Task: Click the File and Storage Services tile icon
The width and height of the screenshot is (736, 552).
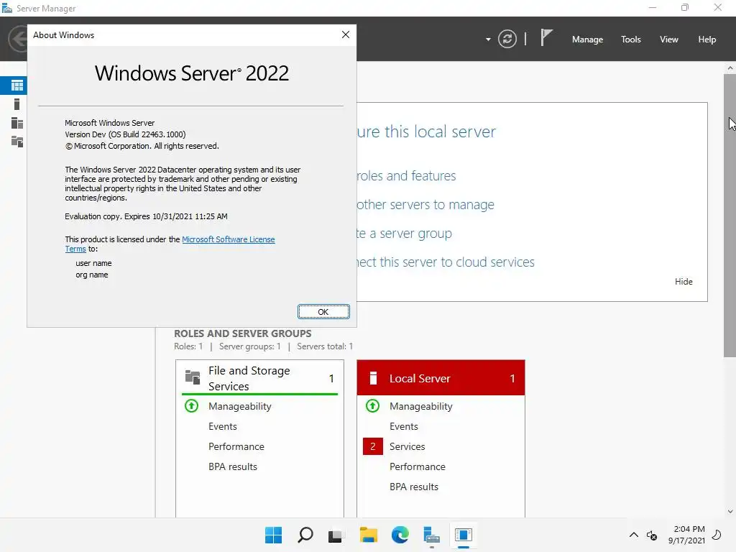Action: click(193, 377)
